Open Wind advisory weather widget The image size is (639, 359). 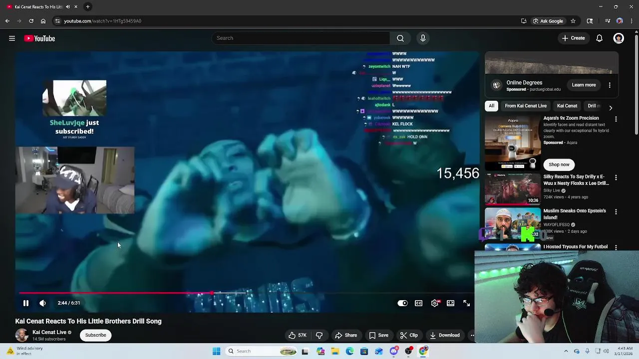tap(25, 351)
